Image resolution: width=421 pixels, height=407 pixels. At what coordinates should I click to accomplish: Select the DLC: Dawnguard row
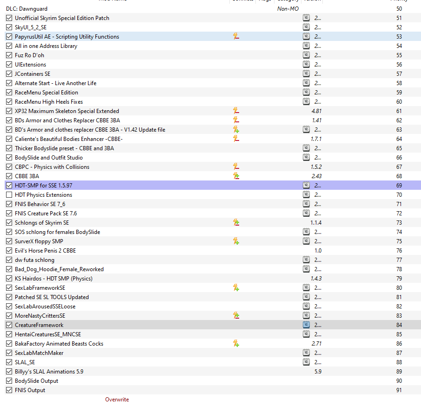coord(213,8)
